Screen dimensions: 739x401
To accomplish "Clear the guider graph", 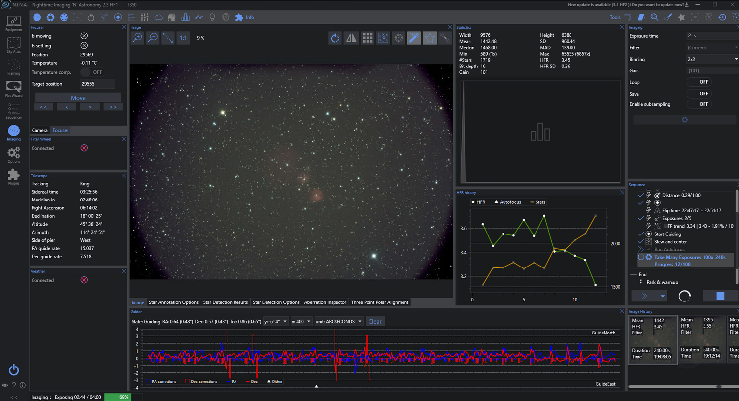I will (x=375, y=322).
